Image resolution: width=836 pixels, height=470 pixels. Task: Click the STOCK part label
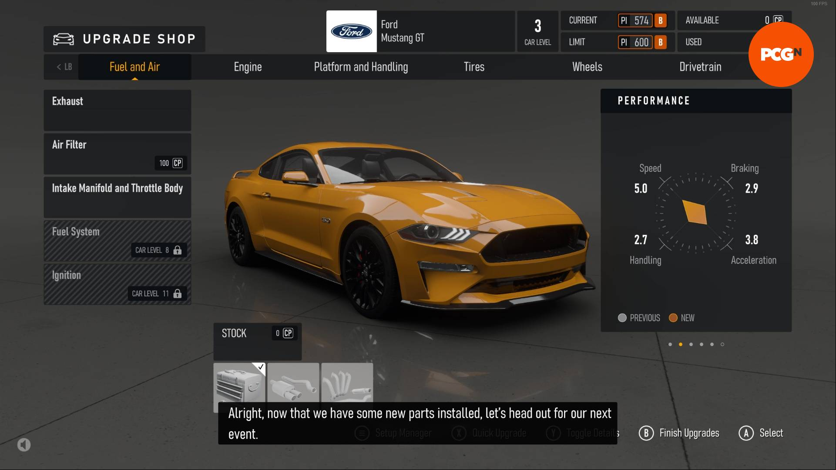click(x=234, y=333)
